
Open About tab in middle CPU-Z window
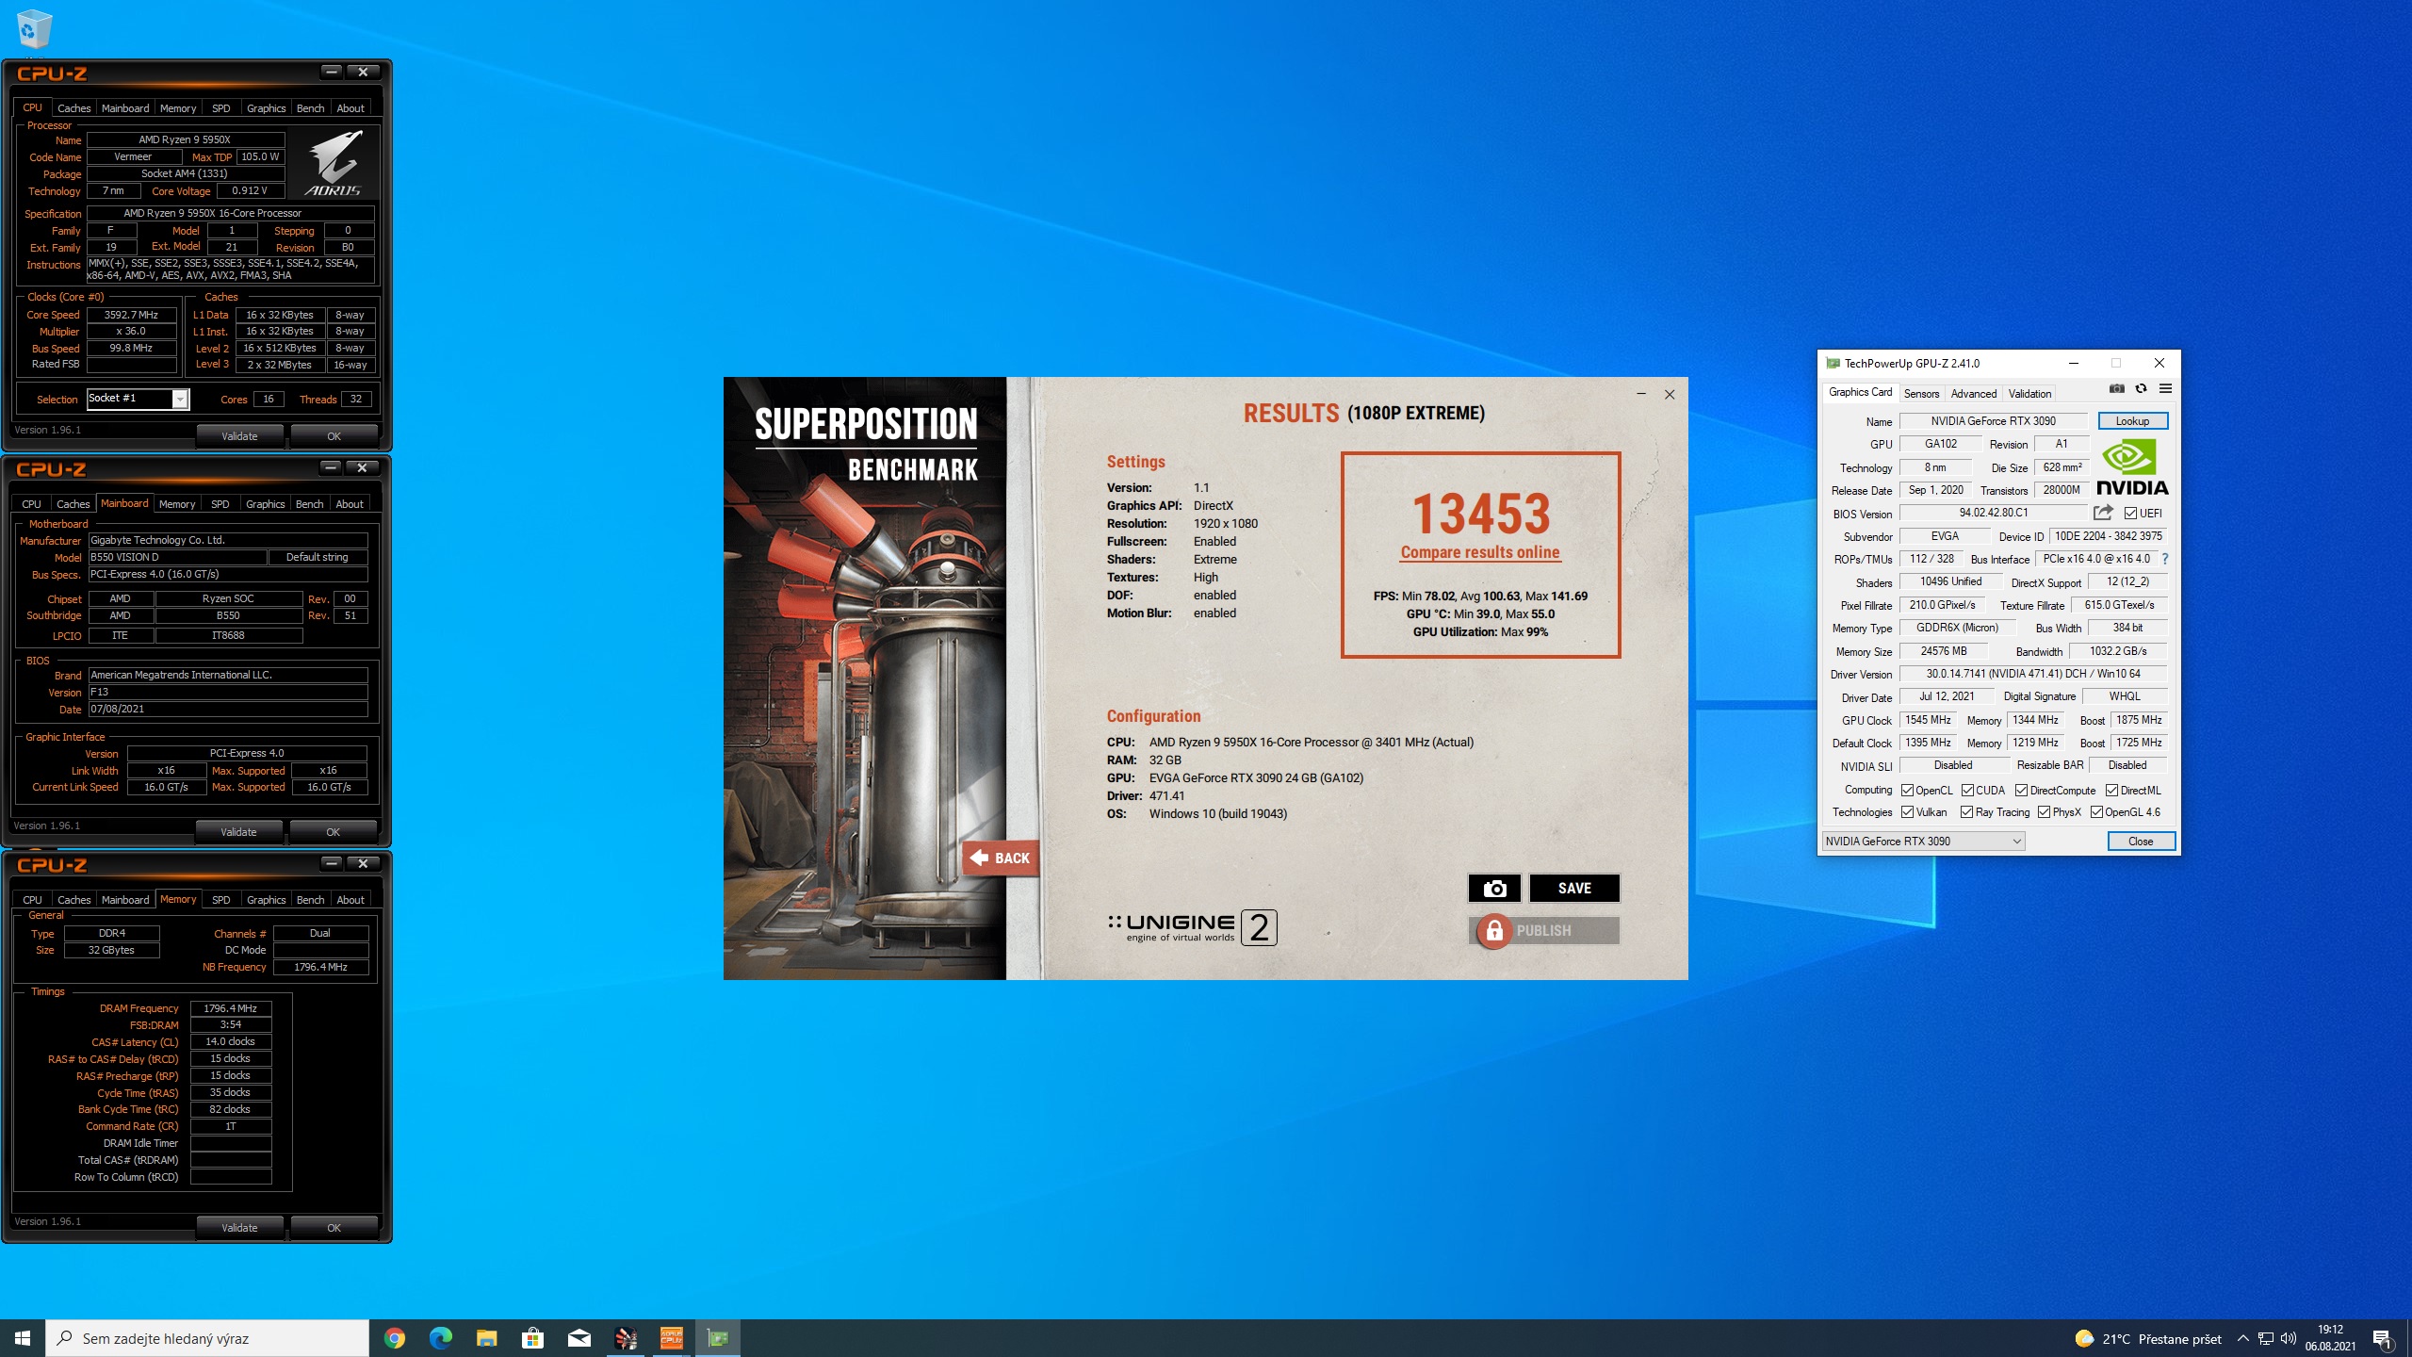[350, 504]
